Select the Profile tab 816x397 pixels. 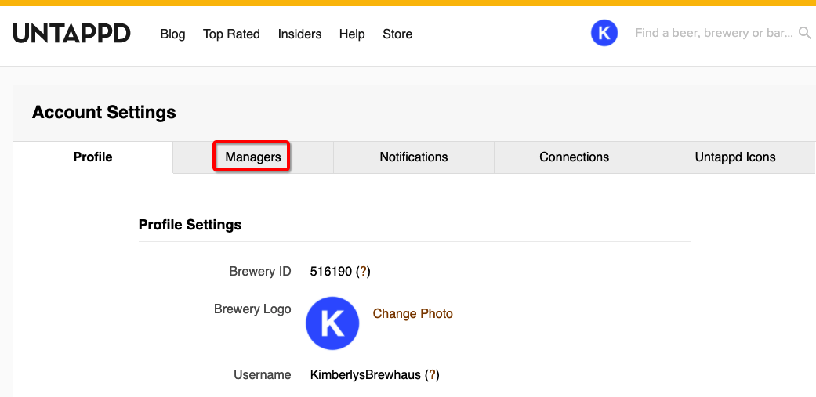click(x=92, y=157)
